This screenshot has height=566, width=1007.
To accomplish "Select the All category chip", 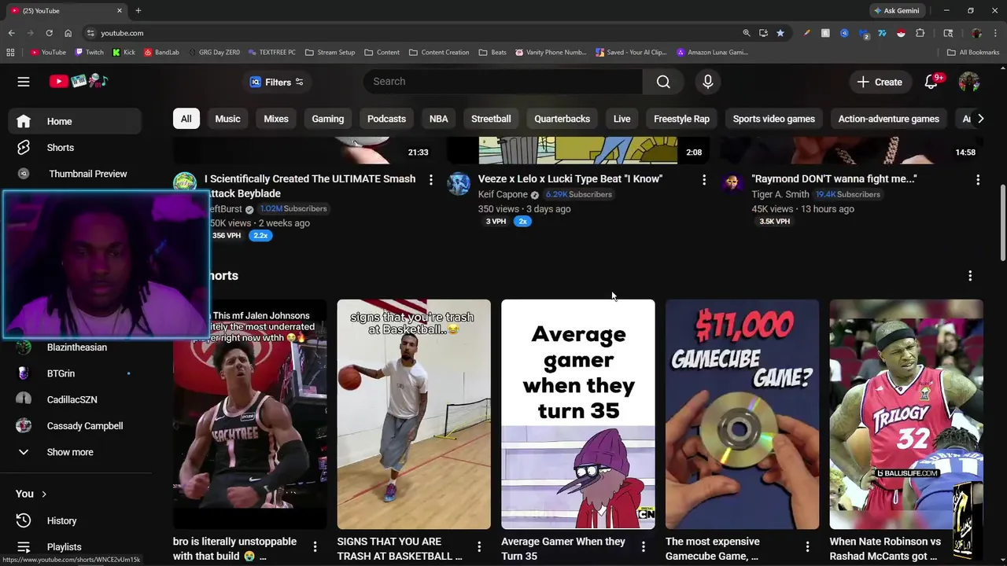I will [186, 119].
